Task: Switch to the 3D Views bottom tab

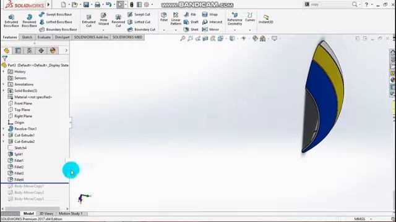Action: tap(46, 214)
